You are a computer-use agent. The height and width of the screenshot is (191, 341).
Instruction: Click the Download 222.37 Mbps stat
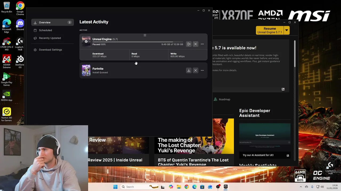tap(99, 55)
